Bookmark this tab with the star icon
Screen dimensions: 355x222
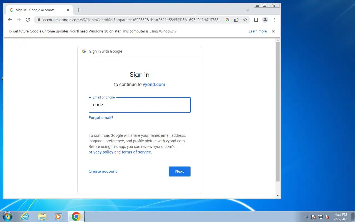click(245, 20)
